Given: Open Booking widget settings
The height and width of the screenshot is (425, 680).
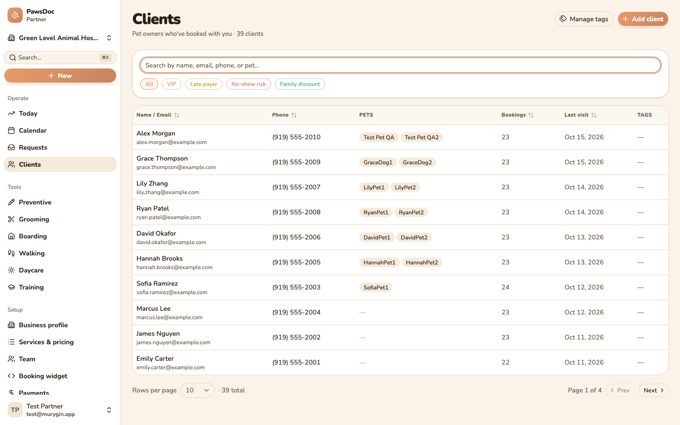Looking at the screenshot, I should point(60,376).
